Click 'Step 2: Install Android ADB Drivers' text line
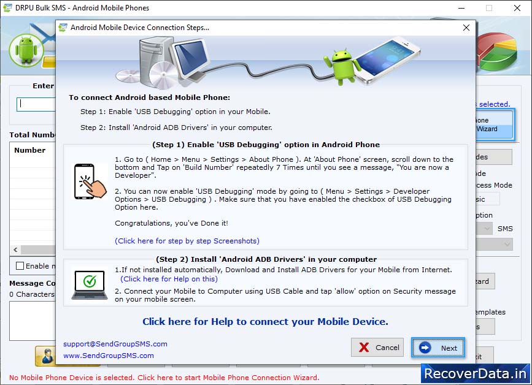 point(176,128)
